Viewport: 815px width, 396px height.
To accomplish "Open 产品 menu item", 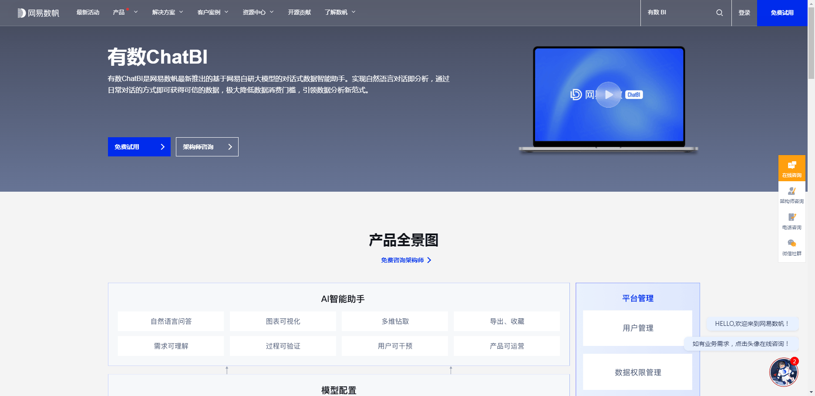I will click(119, 12).
